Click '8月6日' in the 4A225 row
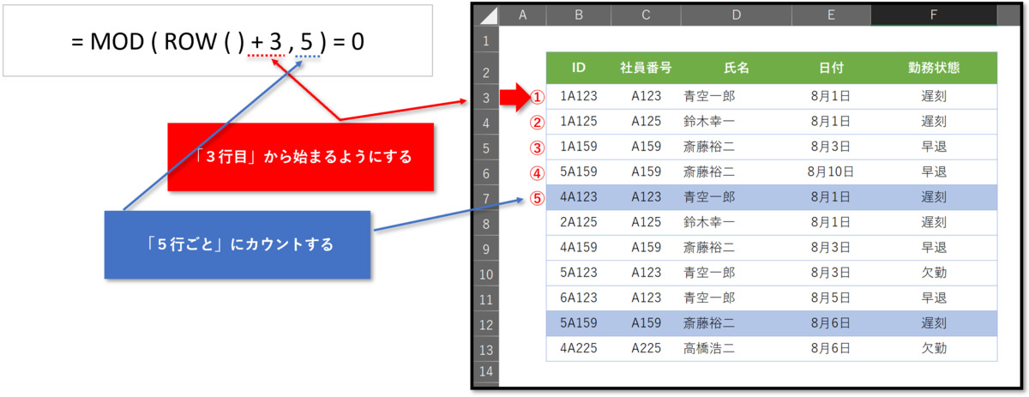 tap(832, 348)
